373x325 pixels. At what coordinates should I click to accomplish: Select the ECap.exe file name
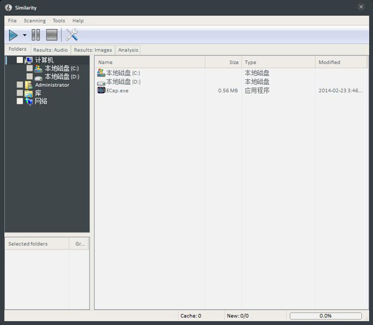(x=117, y=91)
